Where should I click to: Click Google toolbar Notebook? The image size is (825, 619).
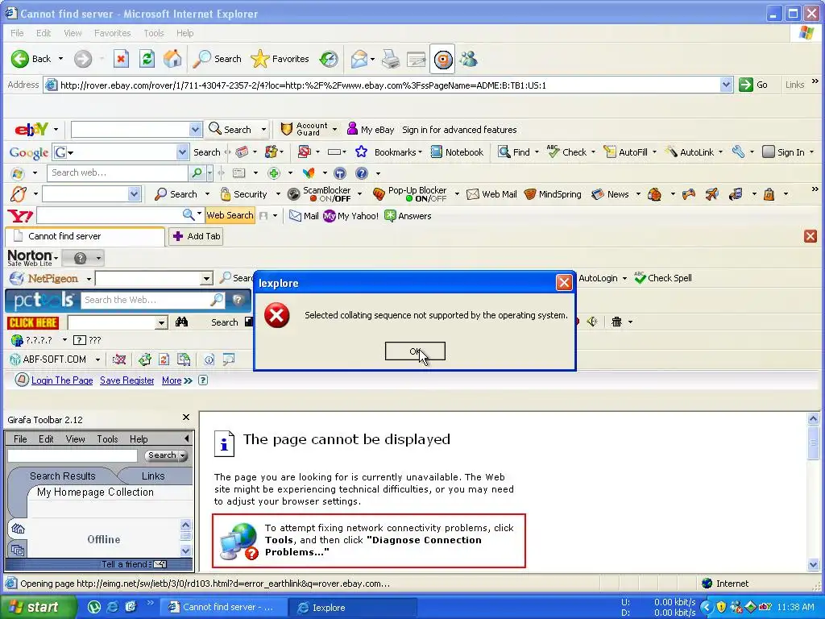[457, 152]
